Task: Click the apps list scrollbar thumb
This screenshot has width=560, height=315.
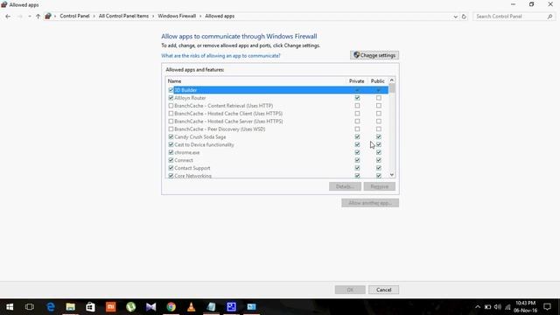Action: 392,88
